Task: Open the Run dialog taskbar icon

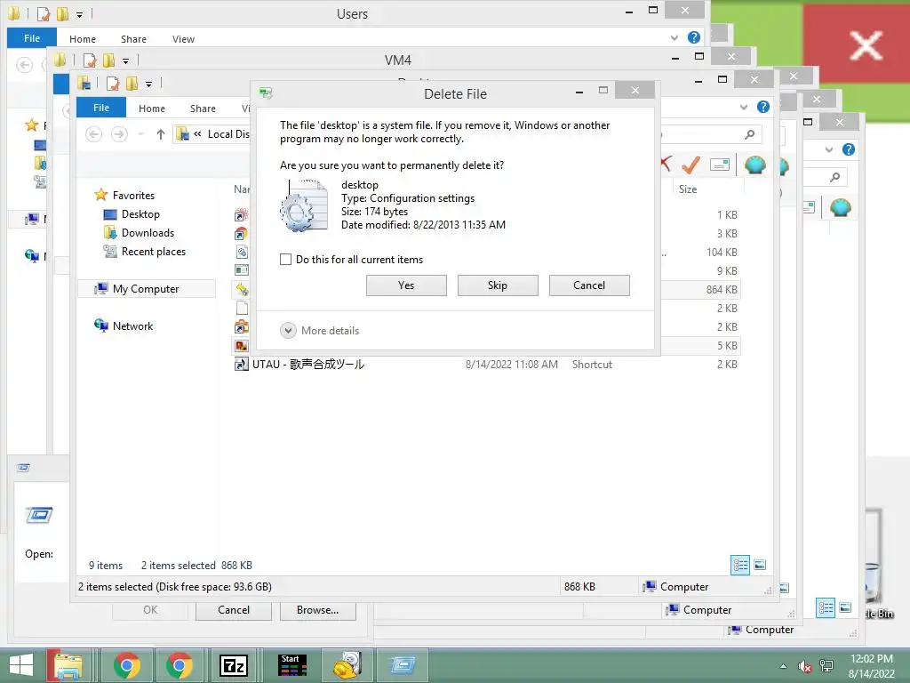Action: pos(403,665)
